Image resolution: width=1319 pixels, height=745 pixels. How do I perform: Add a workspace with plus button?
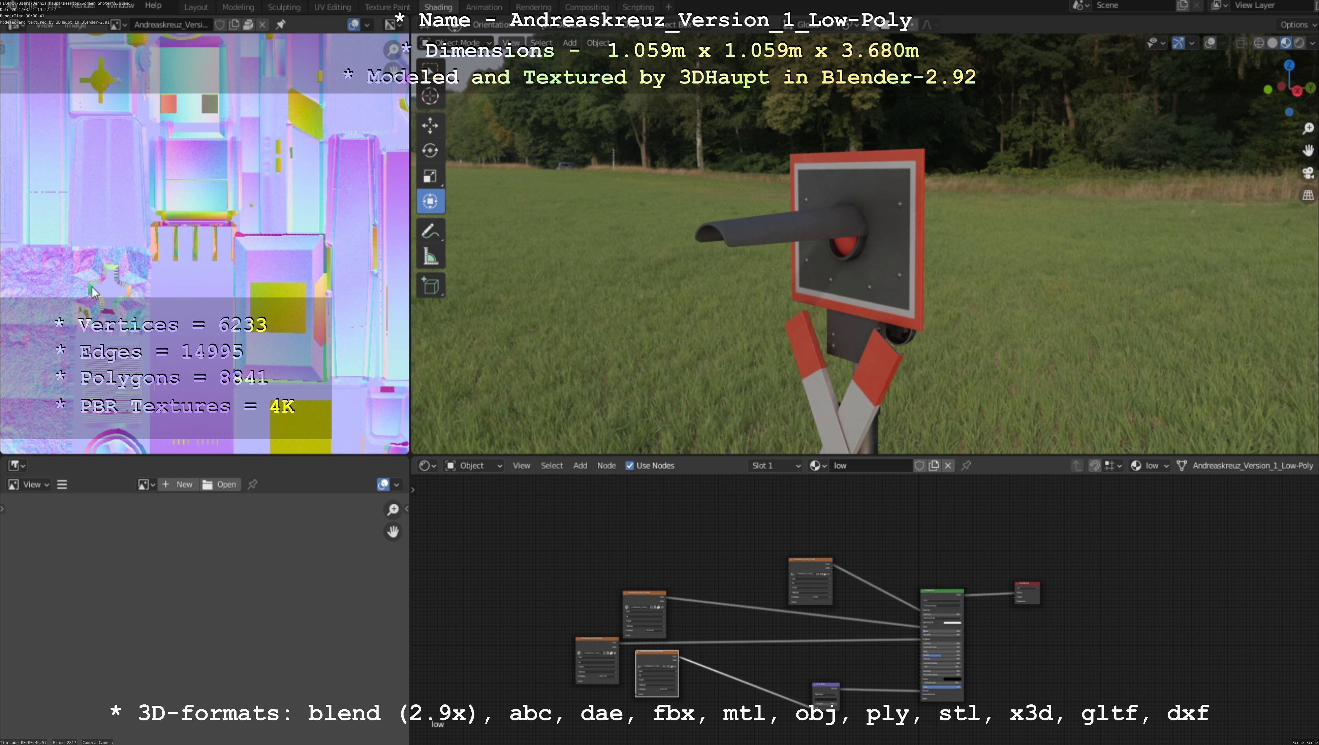click(668, 7)
